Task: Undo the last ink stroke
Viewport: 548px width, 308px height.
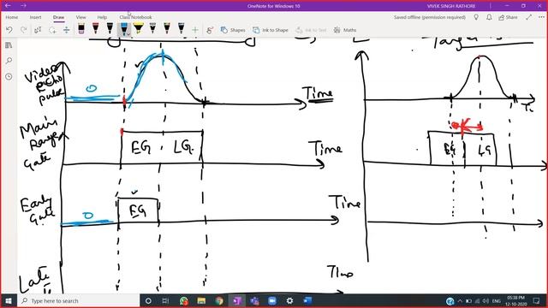Action: point(9,30)
